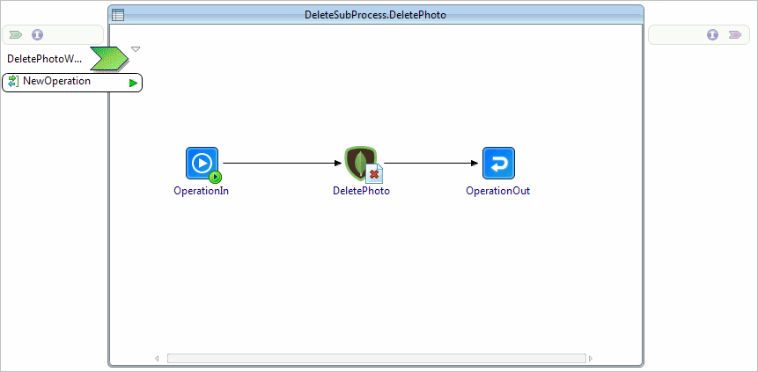Select the transition from OperationIn to DeletePhoto

[283, 164]
